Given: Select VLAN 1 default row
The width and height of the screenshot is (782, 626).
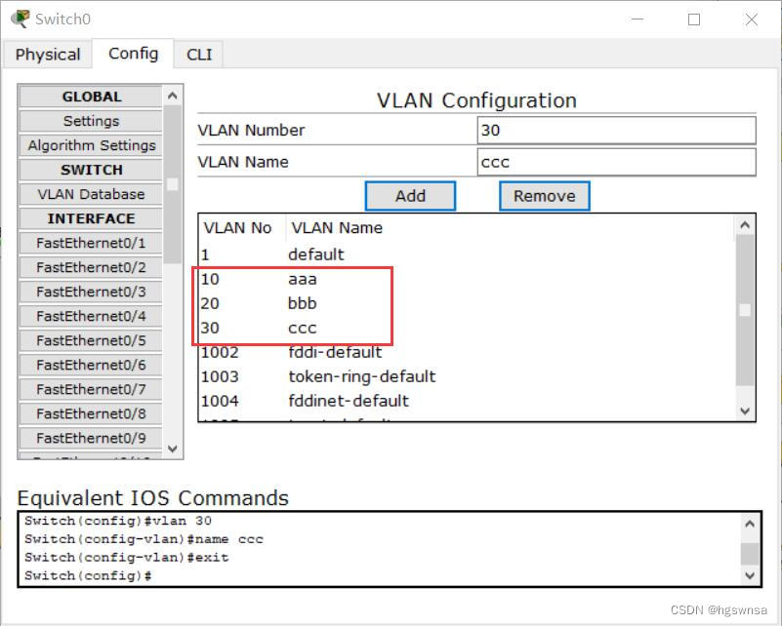Looking at the screenshot, I should [467, 254].
